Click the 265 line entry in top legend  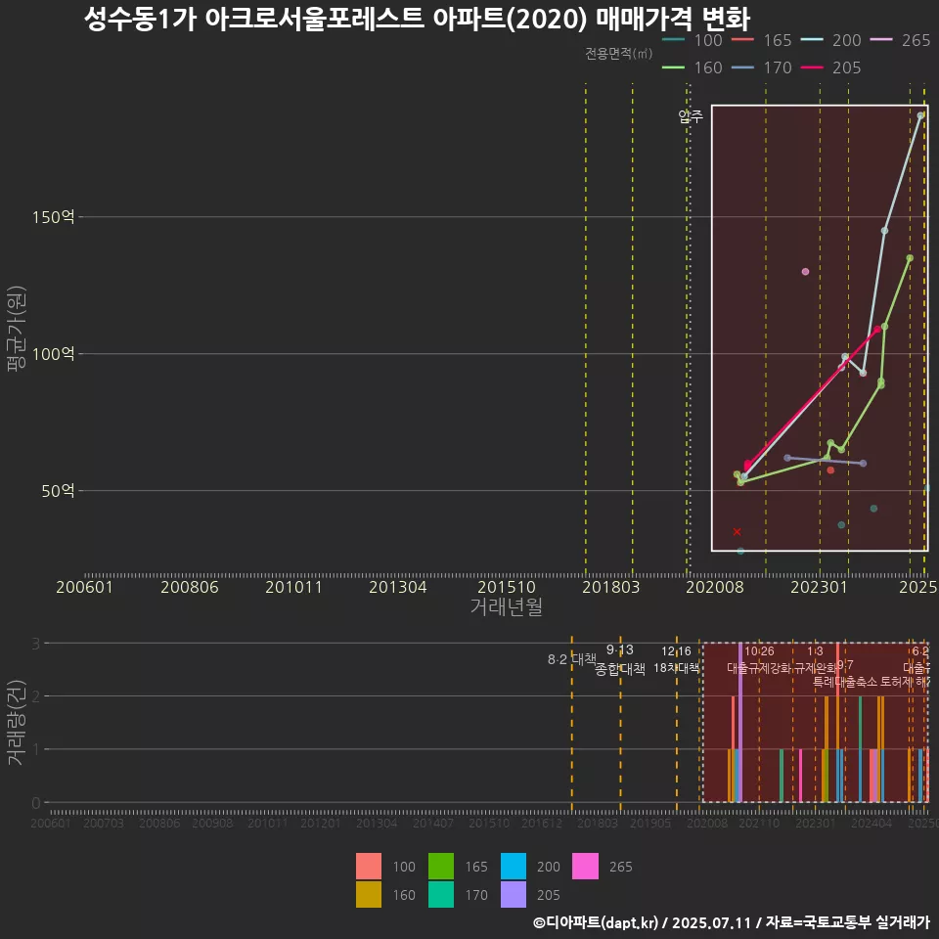901,40
